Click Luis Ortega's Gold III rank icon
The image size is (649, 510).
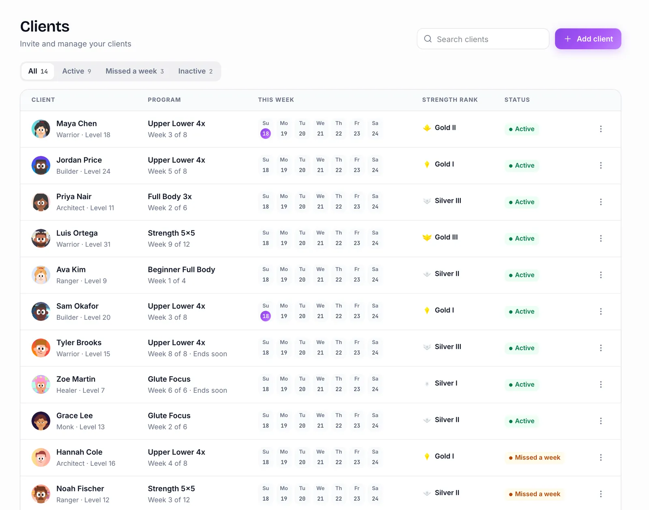[427, 237]
